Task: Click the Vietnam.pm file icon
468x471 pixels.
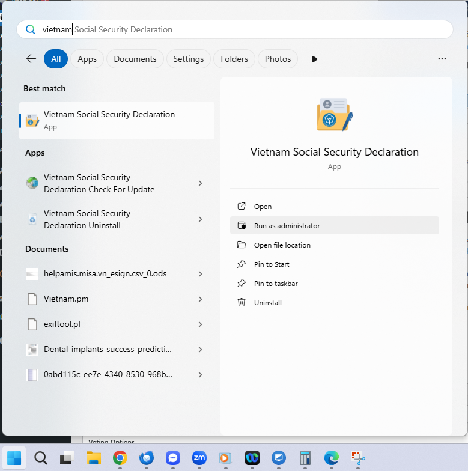Action: tap(32, 299)
